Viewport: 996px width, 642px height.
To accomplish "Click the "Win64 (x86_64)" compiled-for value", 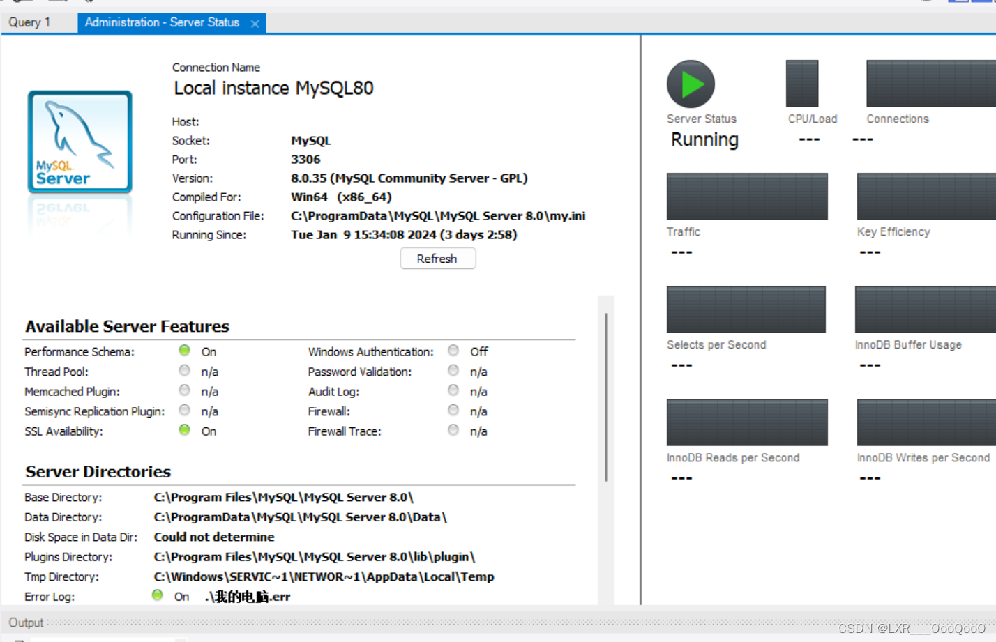I will point(342,197).
